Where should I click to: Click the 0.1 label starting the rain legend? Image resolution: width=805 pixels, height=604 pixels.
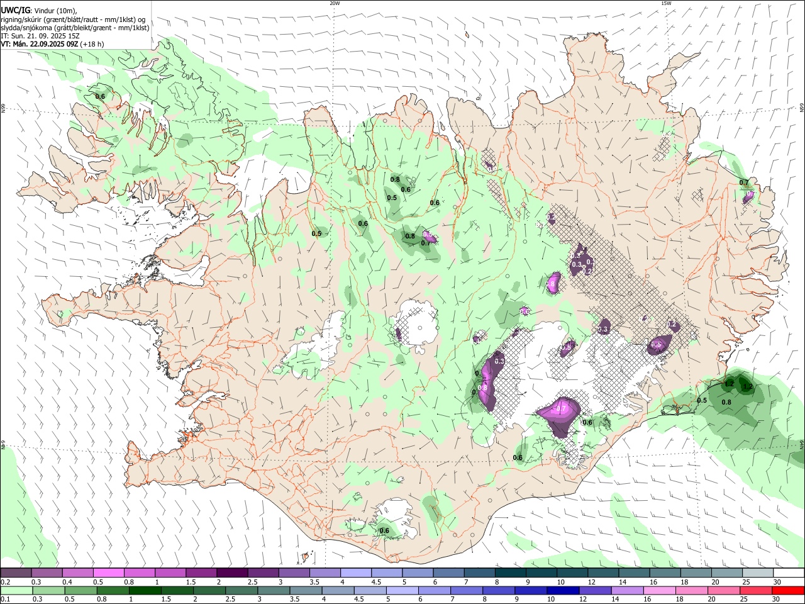tap(5, 600)
